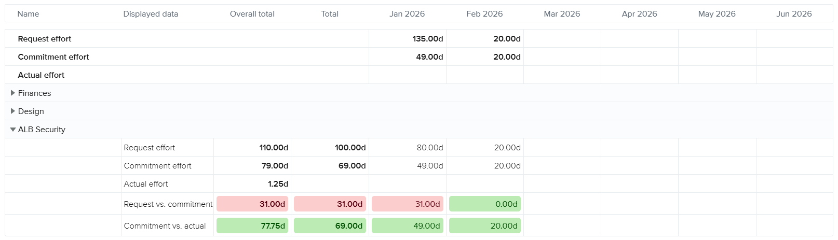Click the Jun 2026 column header
Viewport: 838px width, 240px height.
coord(794,14)
